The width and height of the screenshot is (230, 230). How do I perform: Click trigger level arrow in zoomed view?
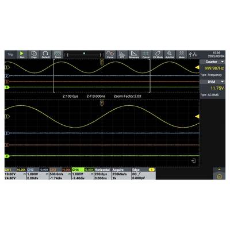point(197,116)
